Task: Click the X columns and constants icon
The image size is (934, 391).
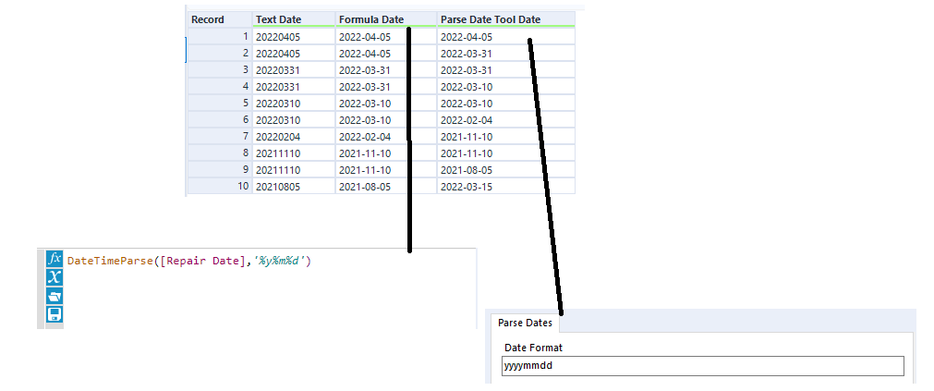Action: [55, 277]
